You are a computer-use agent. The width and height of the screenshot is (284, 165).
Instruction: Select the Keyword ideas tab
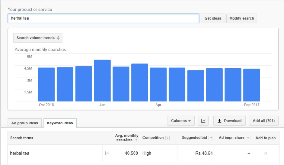coord(60,123)
